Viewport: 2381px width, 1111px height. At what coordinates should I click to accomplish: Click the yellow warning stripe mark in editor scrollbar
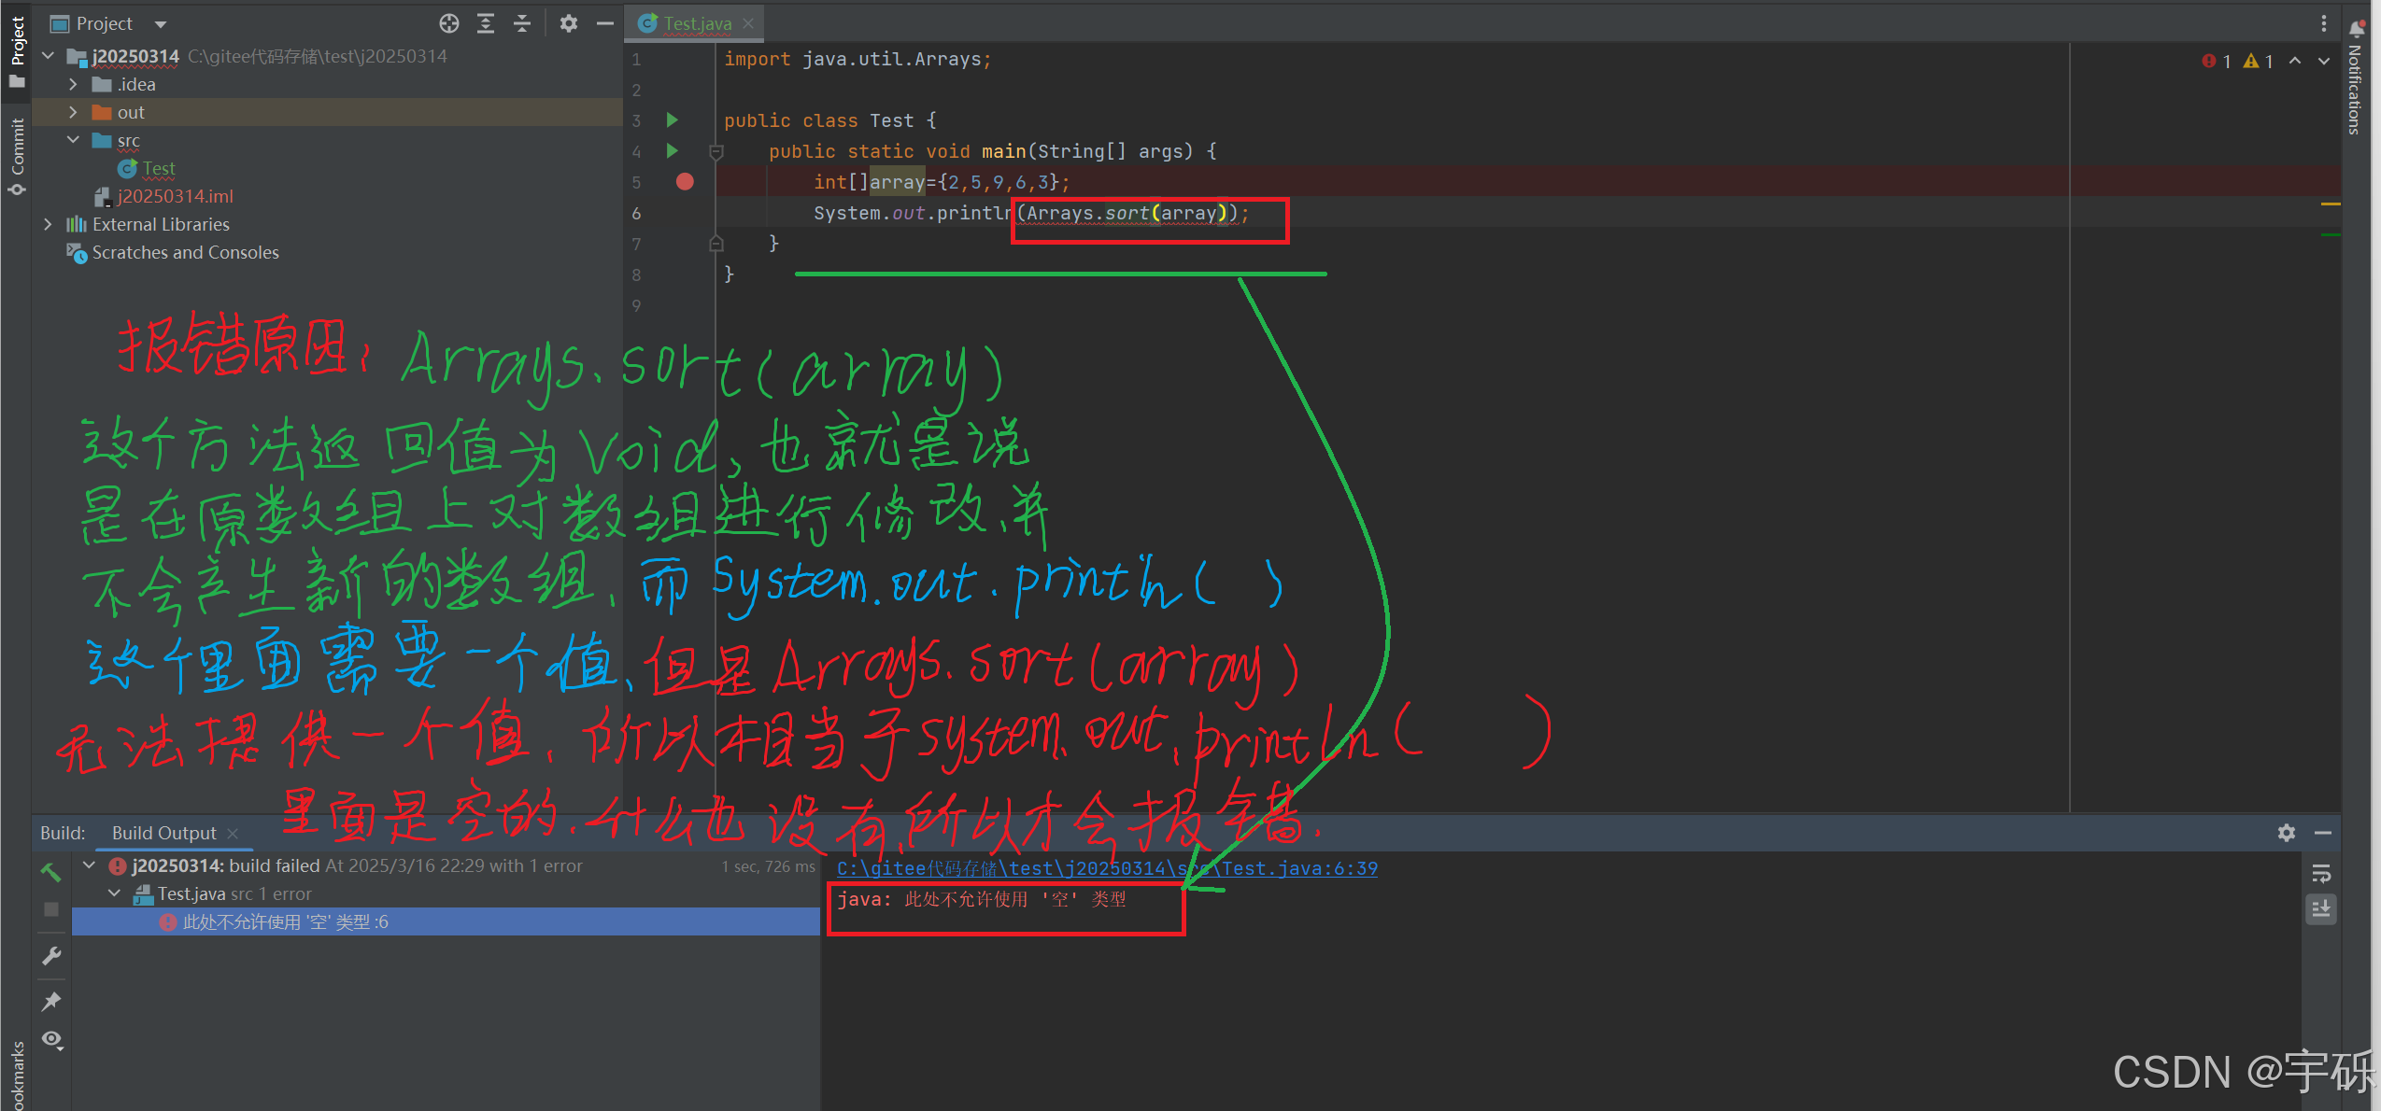point(2331,204)
